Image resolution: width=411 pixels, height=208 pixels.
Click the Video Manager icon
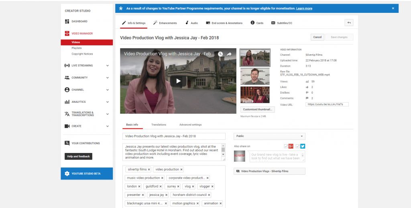tap(67, 34)
